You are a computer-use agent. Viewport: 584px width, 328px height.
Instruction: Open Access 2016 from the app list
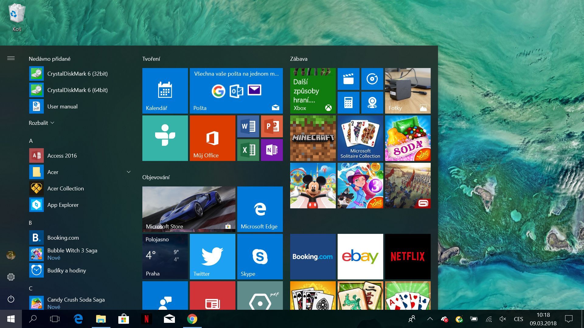tap(62, 155)
